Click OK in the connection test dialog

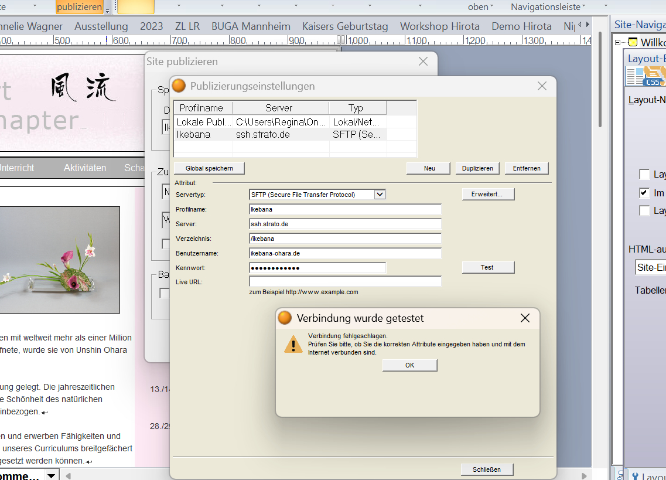(x=409, y=365)
